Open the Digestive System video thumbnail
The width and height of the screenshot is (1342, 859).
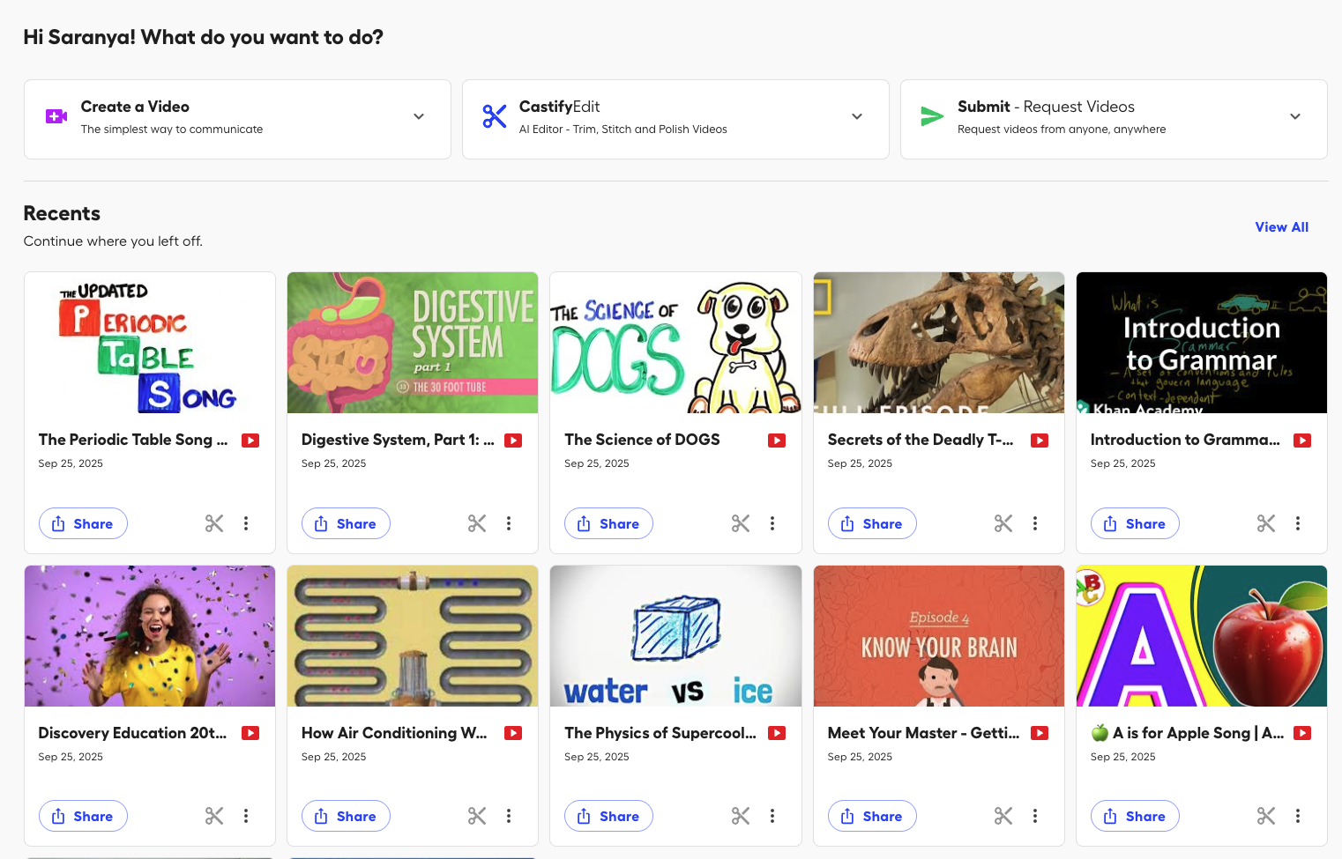click(x=413, y=343)
